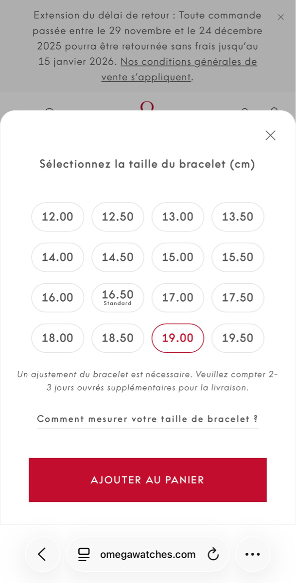Select bracelet size 19.50
The height and width of the screenshot is (583, 296).
[238, 338]
